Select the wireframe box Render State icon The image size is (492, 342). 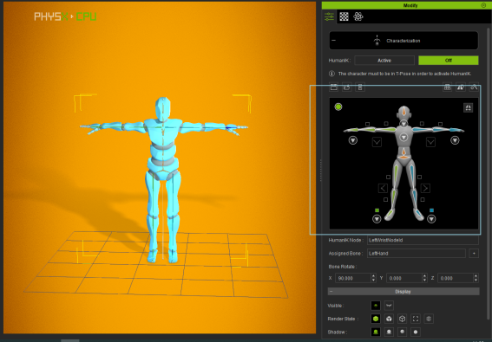tap(403, 319)
